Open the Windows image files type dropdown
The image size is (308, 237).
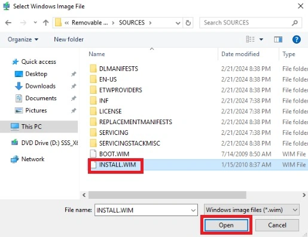pyautogui.click(x=251, y=210)
